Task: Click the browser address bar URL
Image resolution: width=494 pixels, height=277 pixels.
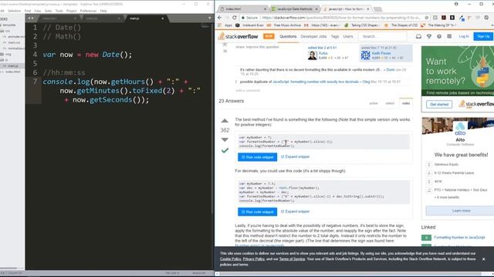Action: (341, 18)
